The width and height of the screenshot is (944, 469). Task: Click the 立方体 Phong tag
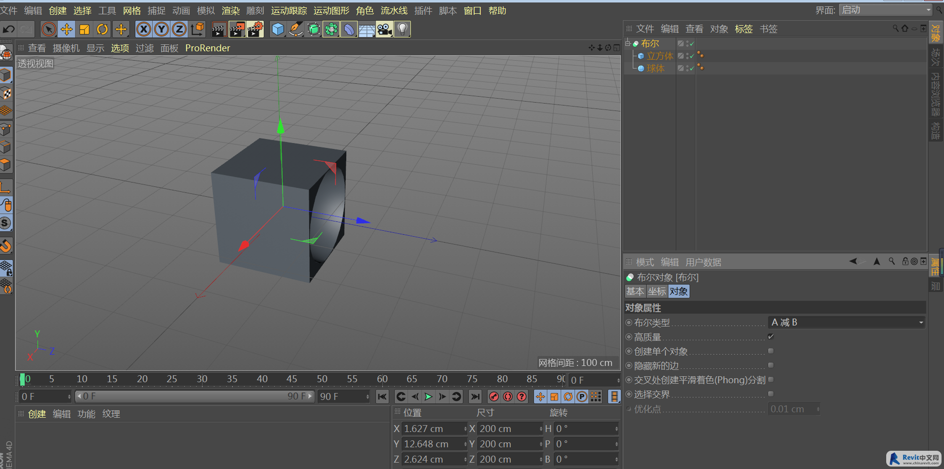click(x=700, y=55)
